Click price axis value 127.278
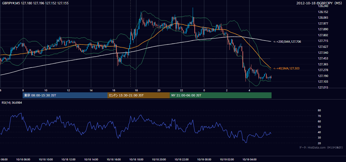Viewport: 346px width, 162px height. [x=322, y=70]
